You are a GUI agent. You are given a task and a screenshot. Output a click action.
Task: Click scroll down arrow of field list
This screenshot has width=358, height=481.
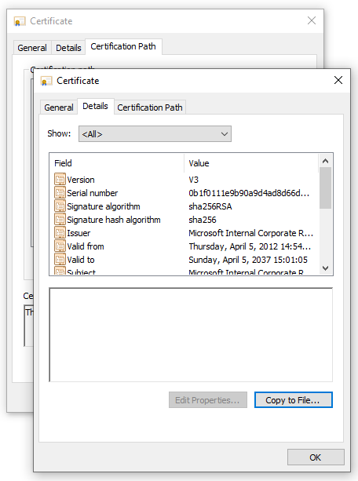[326, 268]
